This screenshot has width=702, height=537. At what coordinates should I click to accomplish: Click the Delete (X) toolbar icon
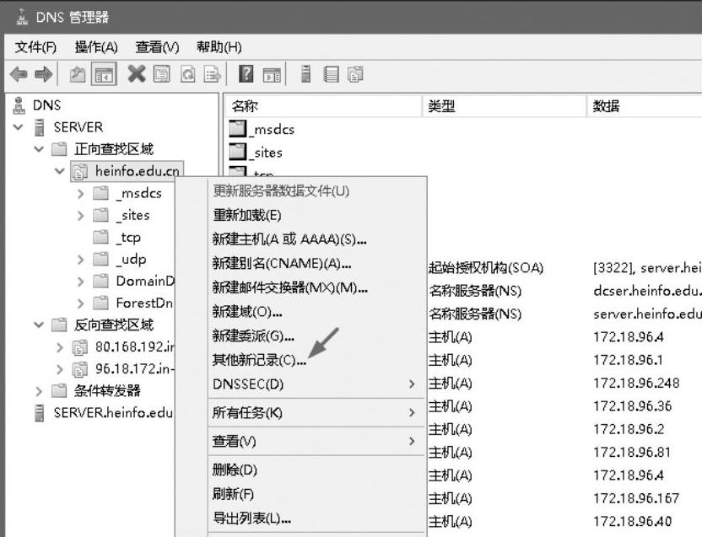point(137,74)
